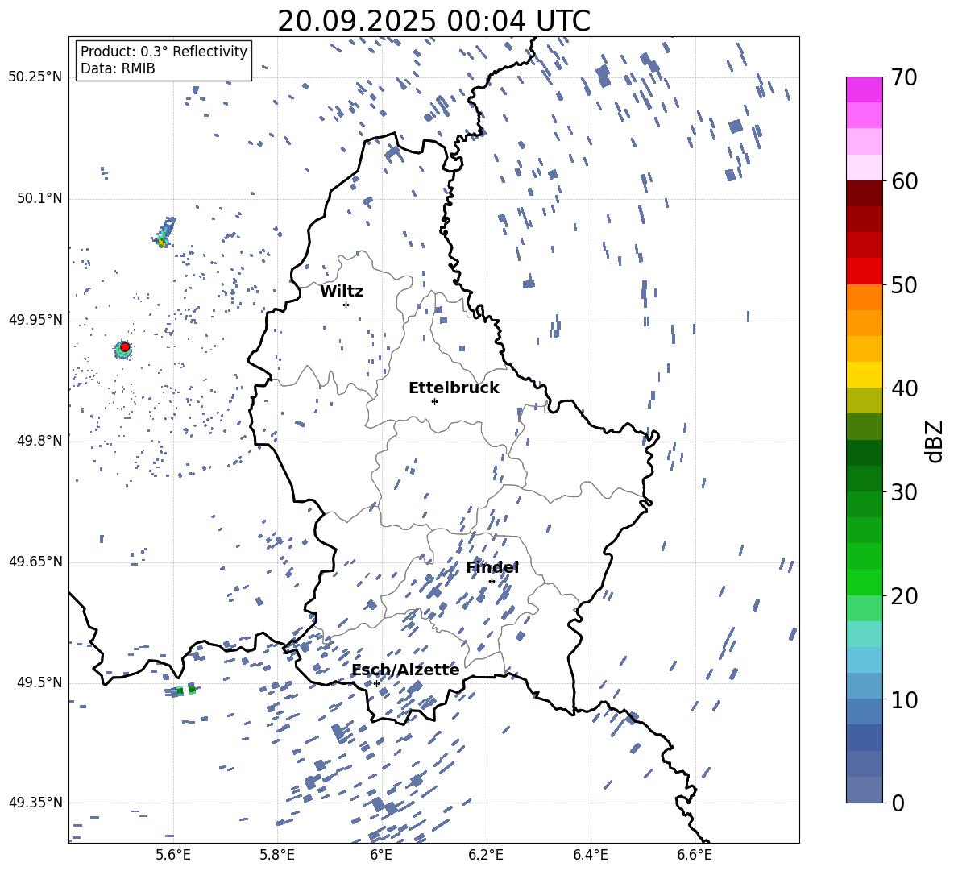Click the Findel label

pos(492,567)
